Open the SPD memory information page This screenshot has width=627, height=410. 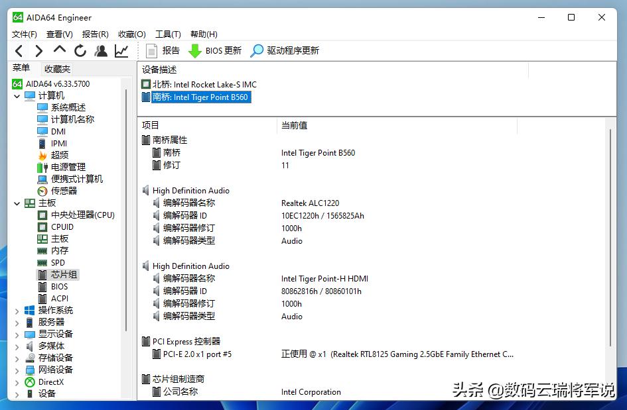(57, 262)
